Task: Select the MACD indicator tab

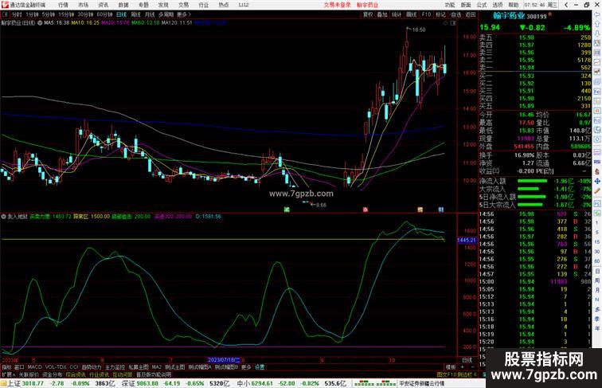Action: coord(34,367)
